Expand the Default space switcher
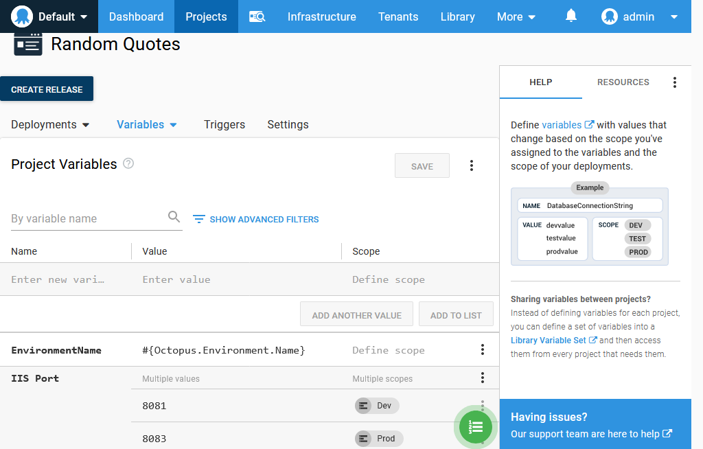 click(x=49, y=16)
